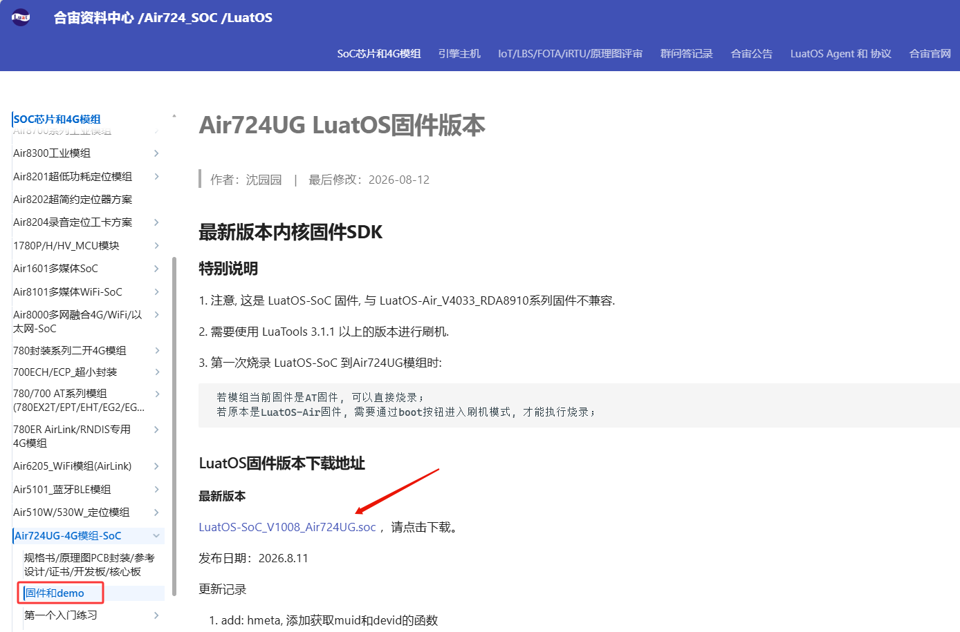Visit the 合宙官网 navigation tab
Screen dimensions: 960x632
coord(930,54)
